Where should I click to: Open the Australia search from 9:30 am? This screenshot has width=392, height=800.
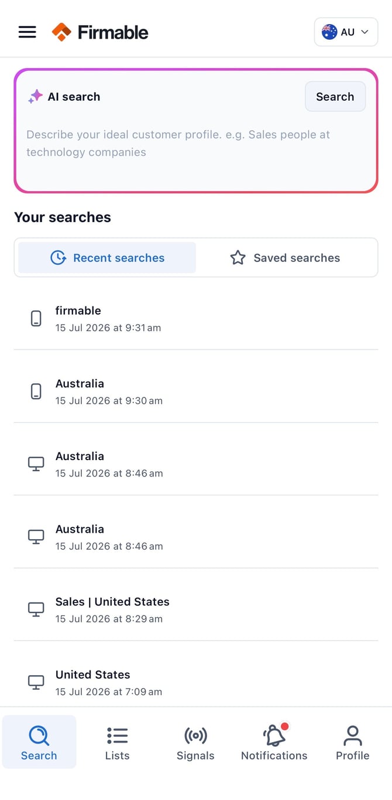196,392
